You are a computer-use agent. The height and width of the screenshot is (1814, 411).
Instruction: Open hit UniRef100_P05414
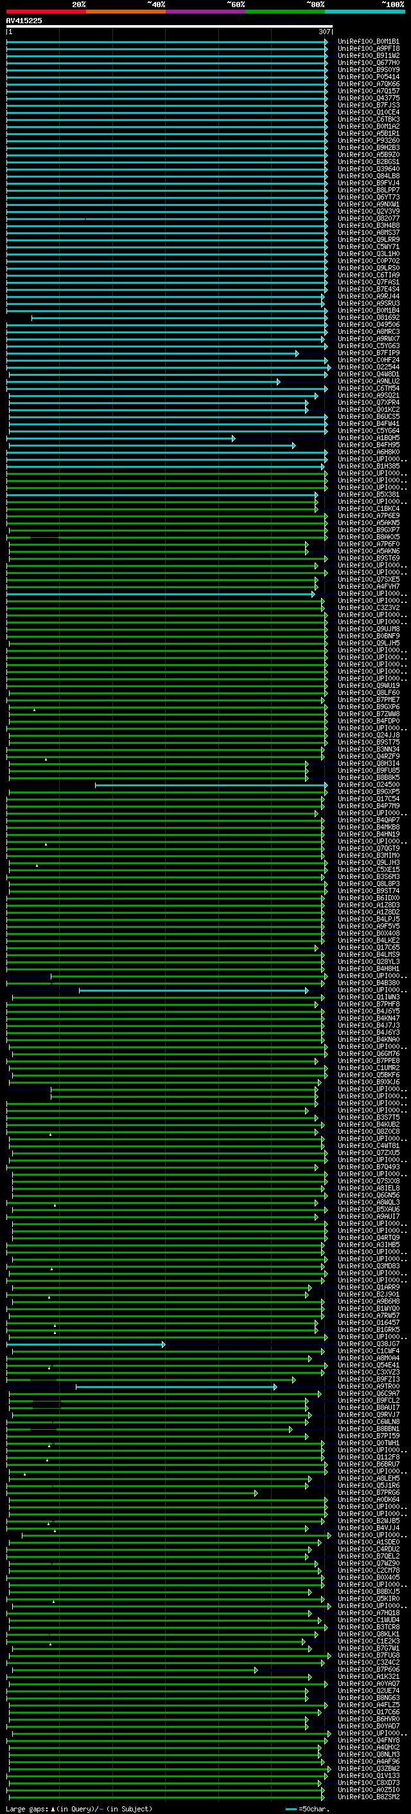pos(368,77)
